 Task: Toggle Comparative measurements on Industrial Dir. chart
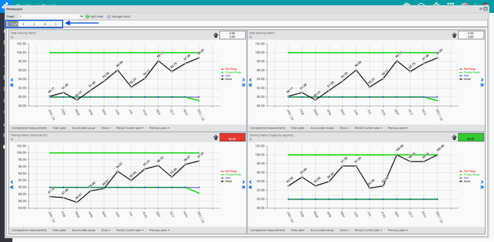coord(29,230)
